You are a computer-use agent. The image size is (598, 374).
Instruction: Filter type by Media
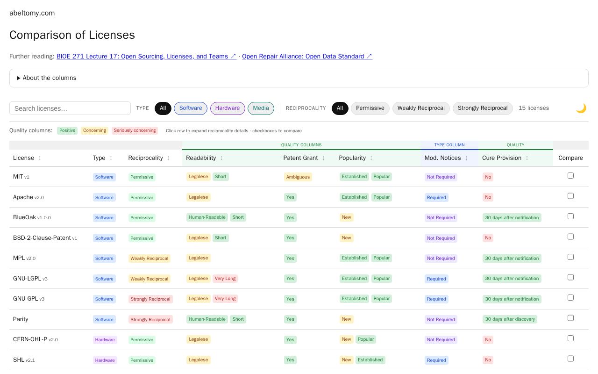click(261, 108)
